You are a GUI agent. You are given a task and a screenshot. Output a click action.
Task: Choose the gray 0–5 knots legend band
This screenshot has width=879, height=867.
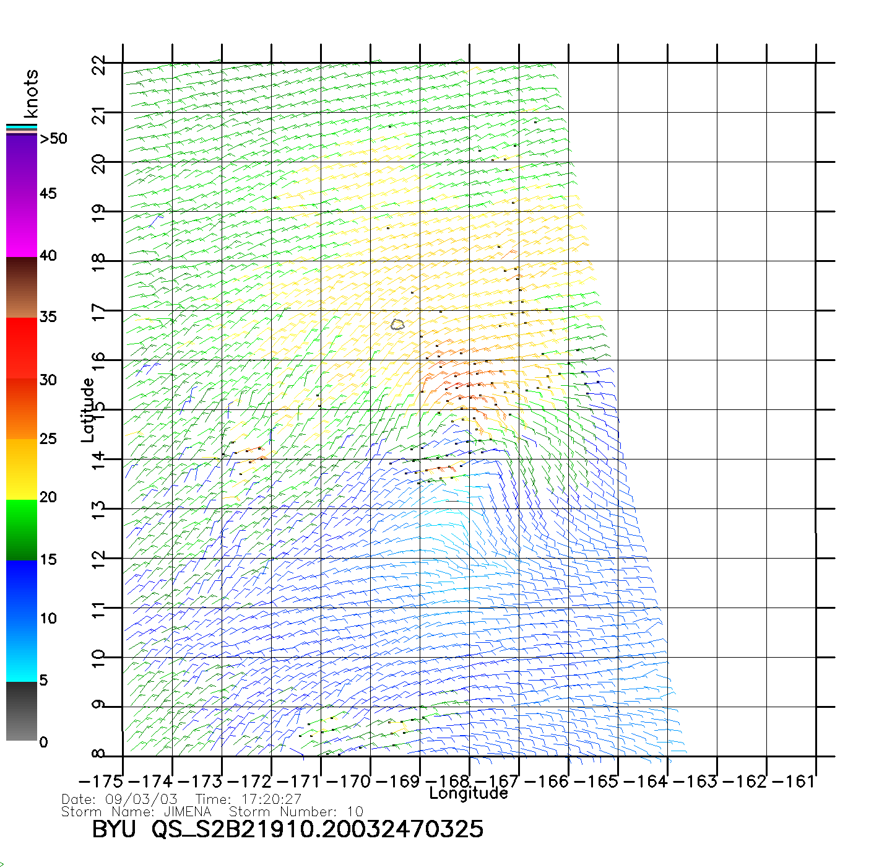coord(22,711)
